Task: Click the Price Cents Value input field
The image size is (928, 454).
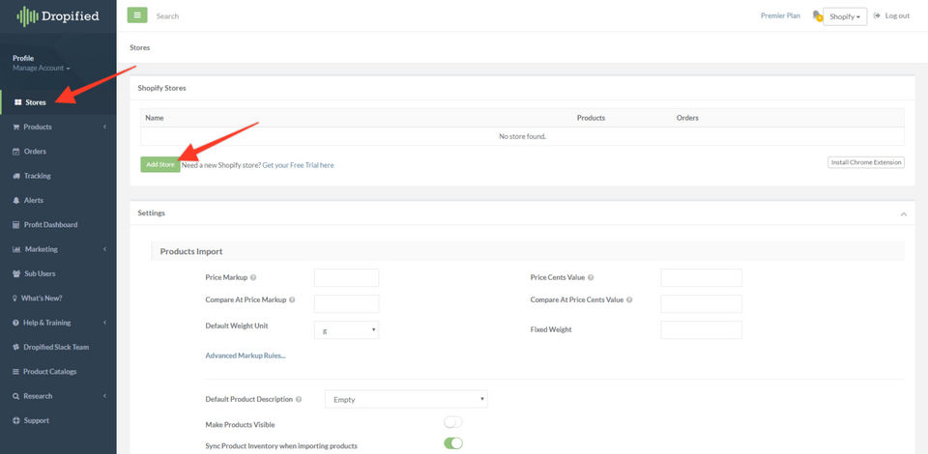Action: (702, 278)
